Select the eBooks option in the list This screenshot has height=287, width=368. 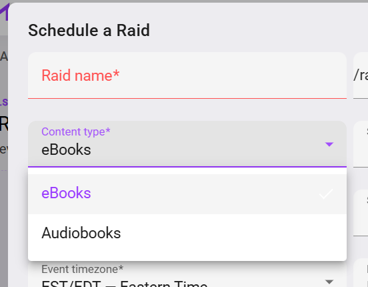click(x=187, y=194)
